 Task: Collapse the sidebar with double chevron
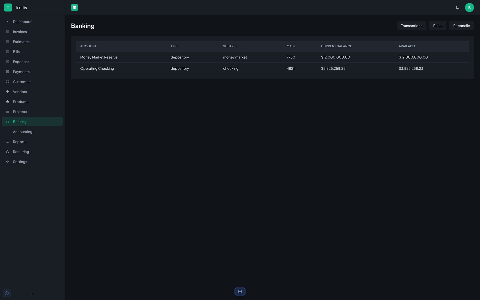32,294
